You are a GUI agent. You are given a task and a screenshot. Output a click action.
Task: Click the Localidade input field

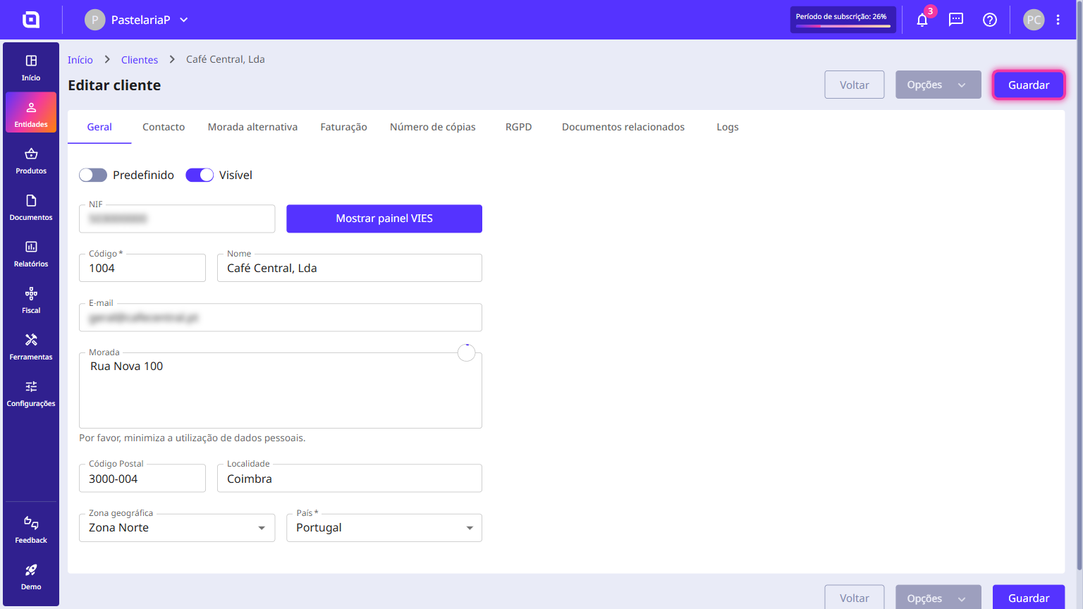[350, 479]
